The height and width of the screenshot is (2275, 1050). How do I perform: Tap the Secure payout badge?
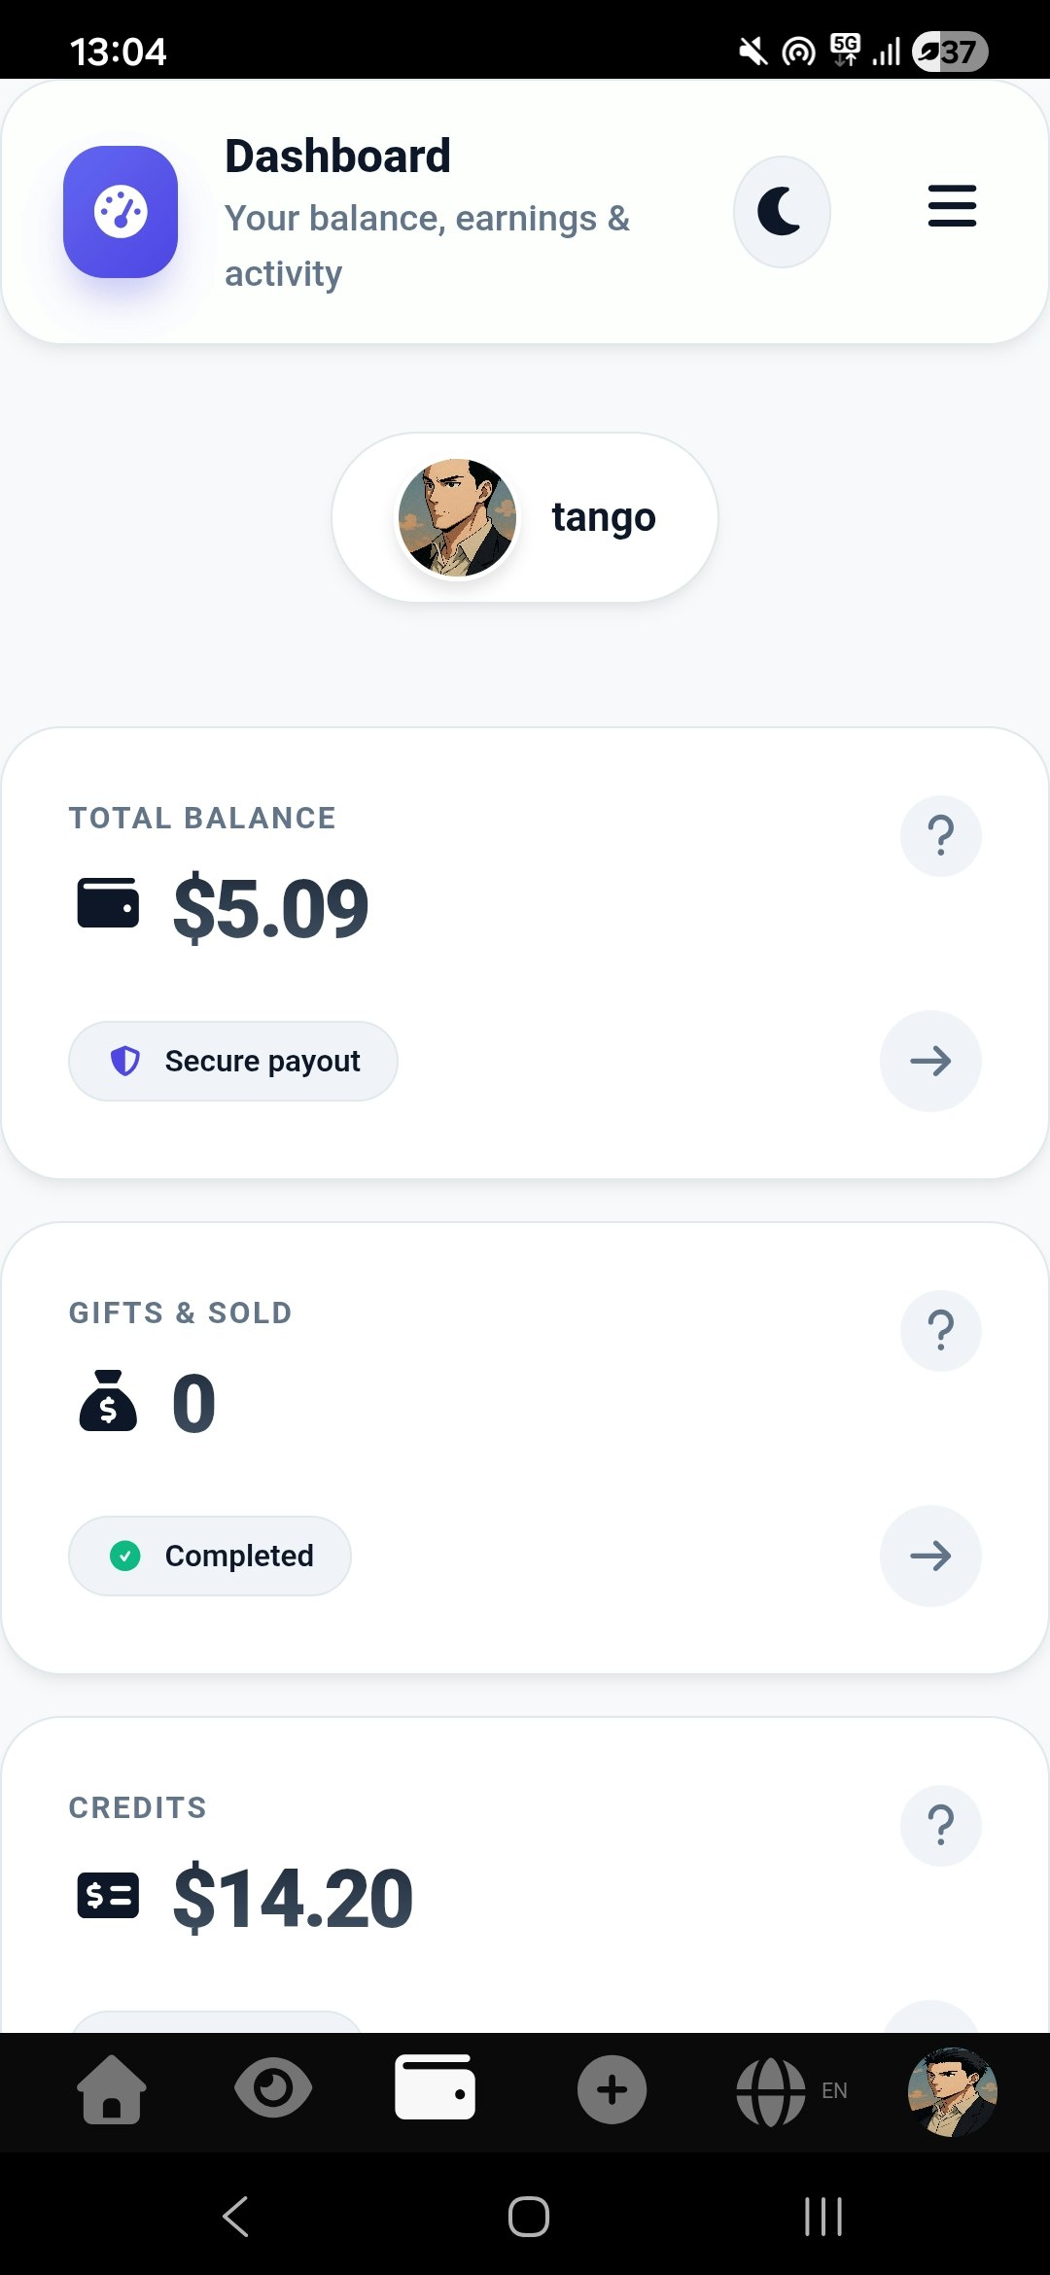click(232, 1061)
